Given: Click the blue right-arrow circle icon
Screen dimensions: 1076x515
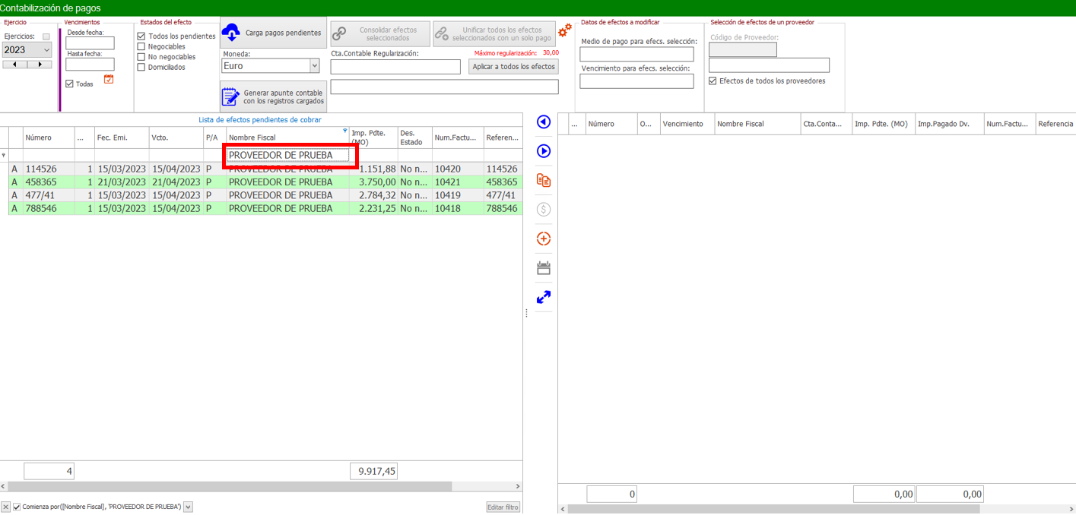Looking at the screenshot, I should point(543,151).
